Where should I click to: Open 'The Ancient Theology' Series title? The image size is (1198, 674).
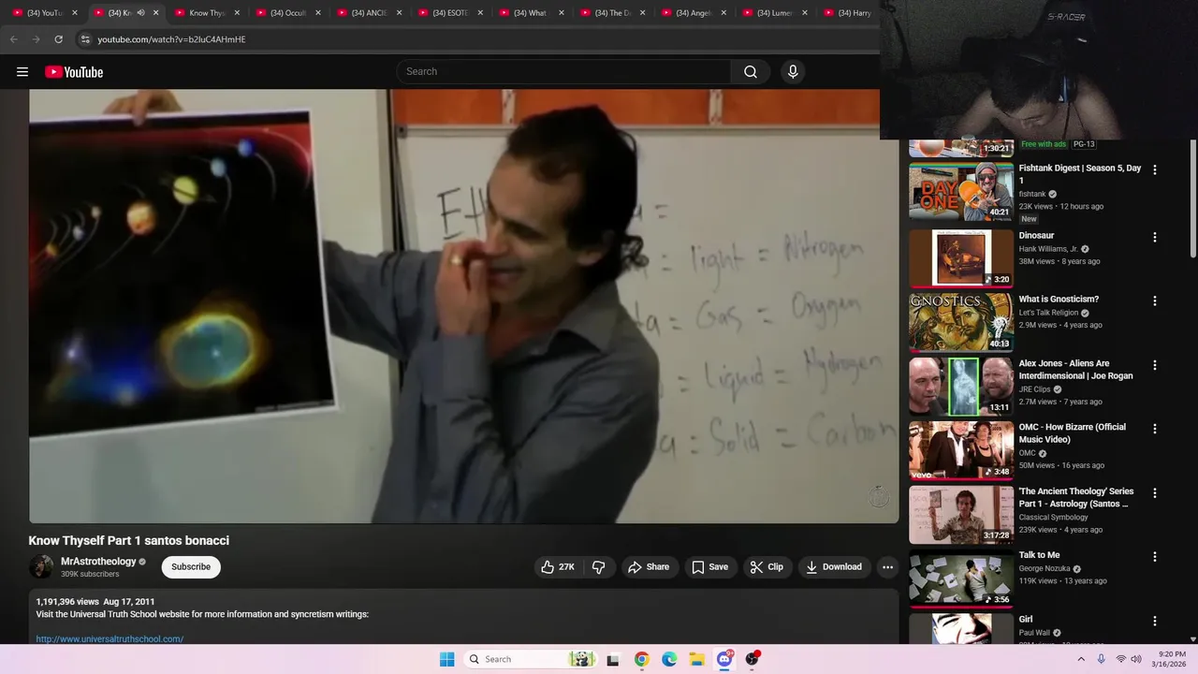pyautogui.click(x=1076, y=497)
